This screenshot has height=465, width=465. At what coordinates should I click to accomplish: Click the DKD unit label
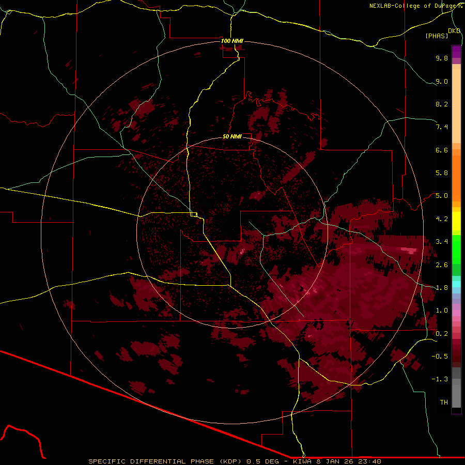pyautogui.click(x=454, y=31)
